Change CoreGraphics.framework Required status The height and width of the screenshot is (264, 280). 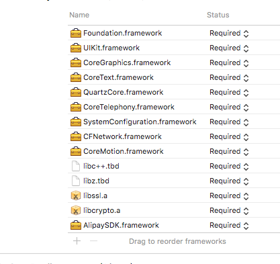pos(229,63)
